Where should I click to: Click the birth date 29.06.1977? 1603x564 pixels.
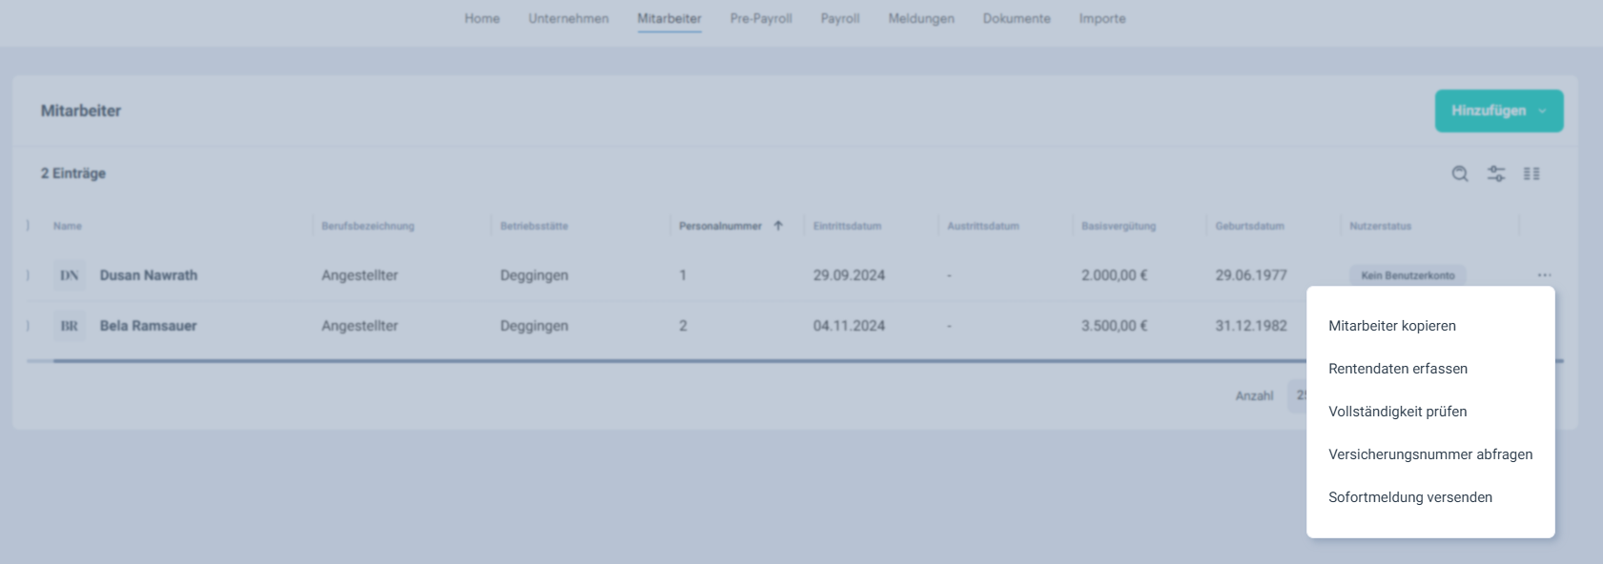click(1251, 275)
